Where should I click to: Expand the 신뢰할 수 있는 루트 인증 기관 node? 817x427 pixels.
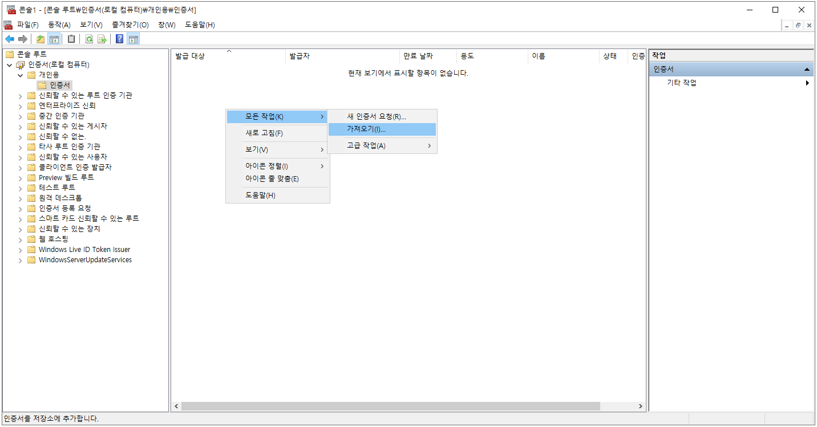(x=21, y=95)
